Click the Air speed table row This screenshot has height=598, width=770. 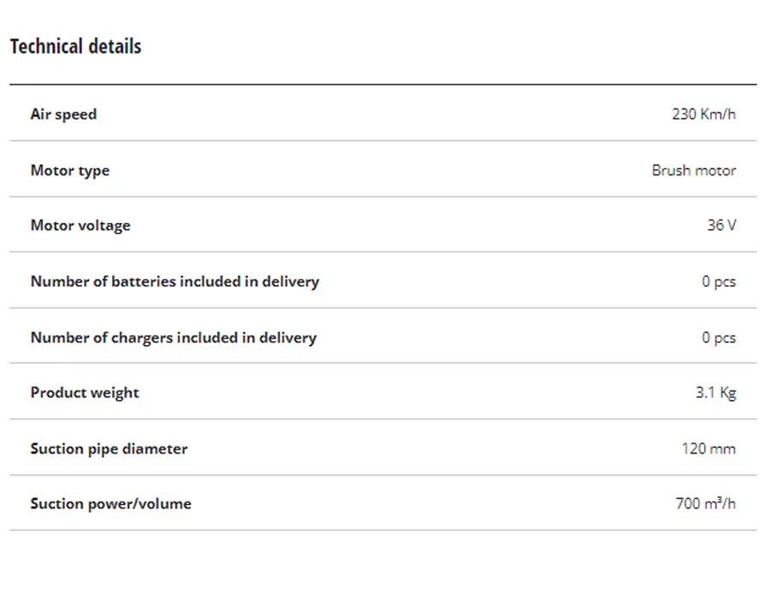(x=383, y=113)
